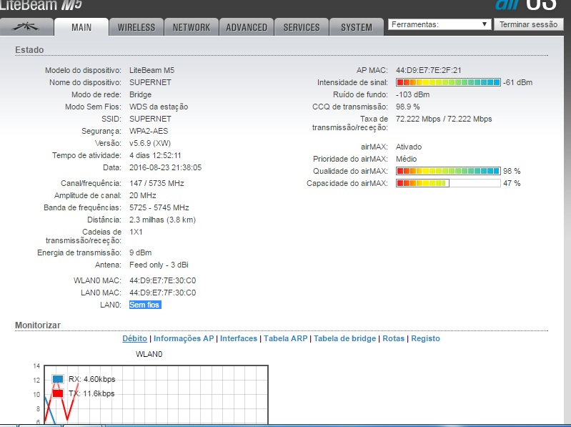This screenshot has height=427, width=571.
Task: Click the LAN0 MAC address 44:D9:E7:7F:30:C0
Action: 162,293
